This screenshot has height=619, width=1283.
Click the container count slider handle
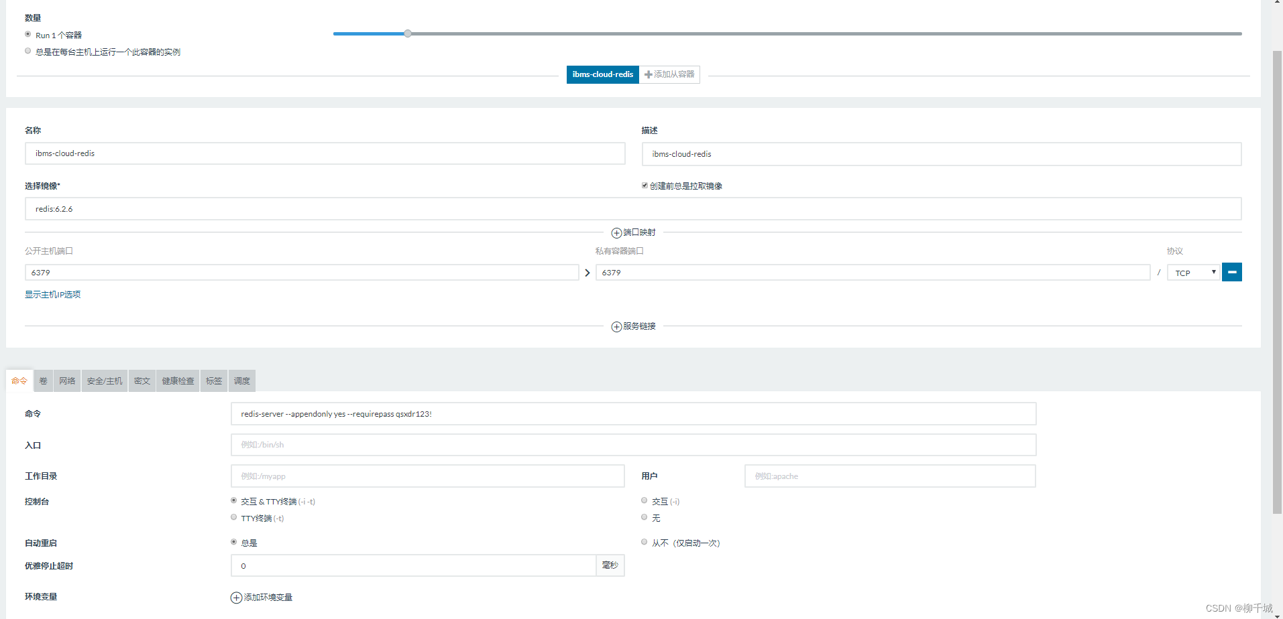408,33
